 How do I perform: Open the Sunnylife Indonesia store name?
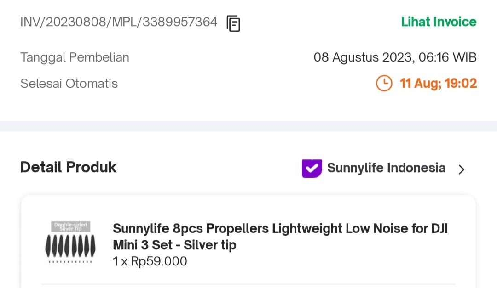point(386,168)
